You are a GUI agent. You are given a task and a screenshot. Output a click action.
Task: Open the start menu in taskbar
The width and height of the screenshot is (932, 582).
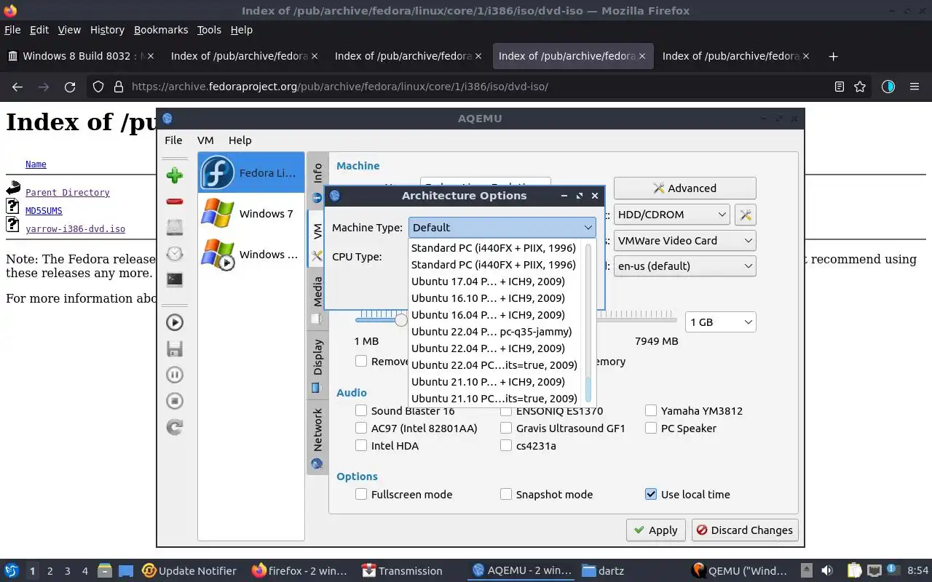tap(12, 570)
